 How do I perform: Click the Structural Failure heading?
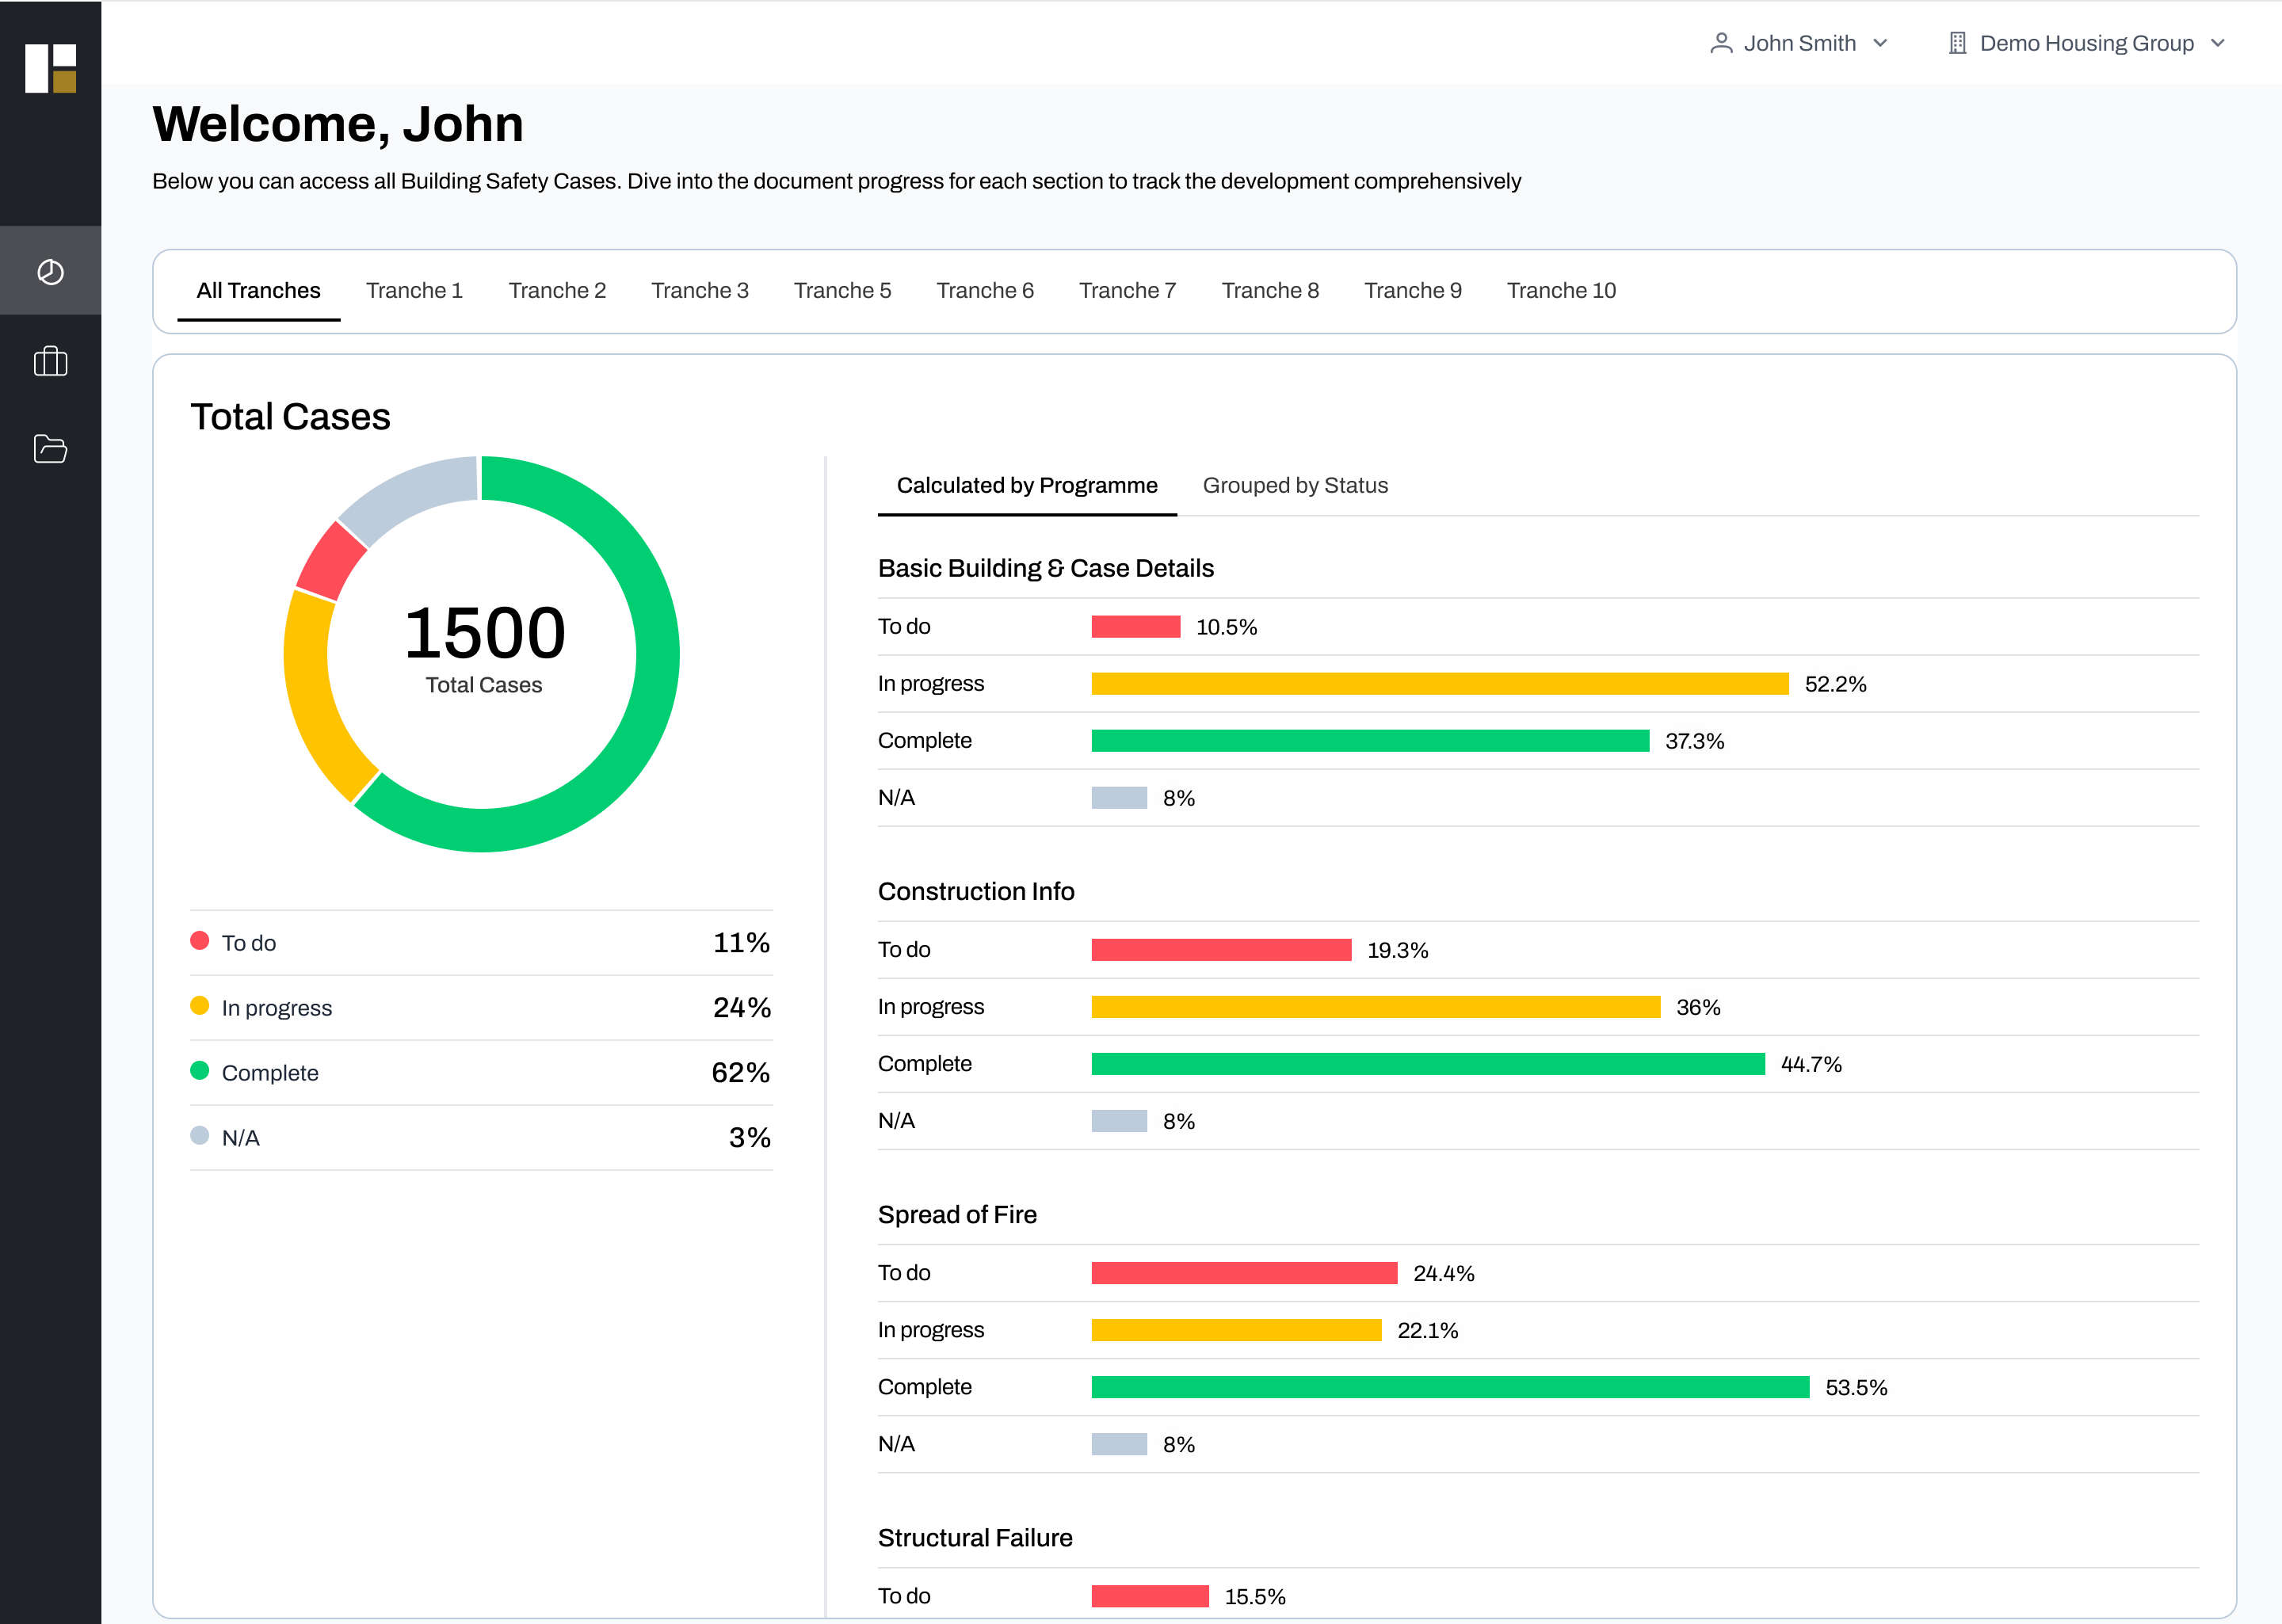[x=975, y=1538]
